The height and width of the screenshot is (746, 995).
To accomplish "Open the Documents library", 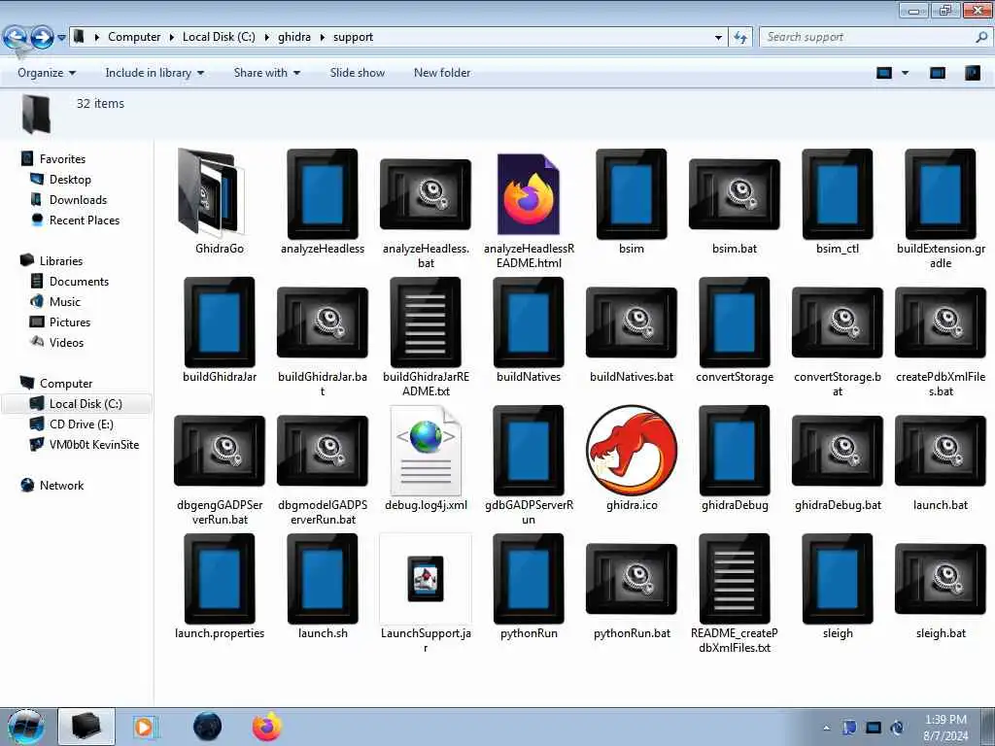I will click(79, 281).
